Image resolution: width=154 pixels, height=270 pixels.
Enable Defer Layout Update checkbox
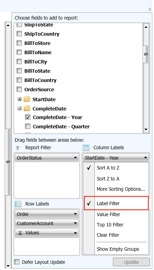tap(17, 262)
